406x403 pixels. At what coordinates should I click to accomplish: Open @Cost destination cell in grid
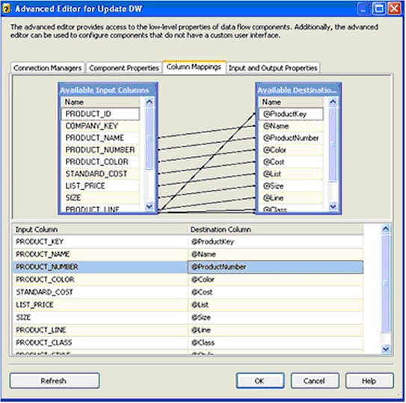[x=275, y=292]
